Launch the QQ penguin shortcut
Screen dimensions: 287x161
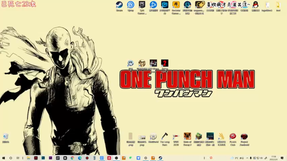pyautogui.click(x=255, y=6)
